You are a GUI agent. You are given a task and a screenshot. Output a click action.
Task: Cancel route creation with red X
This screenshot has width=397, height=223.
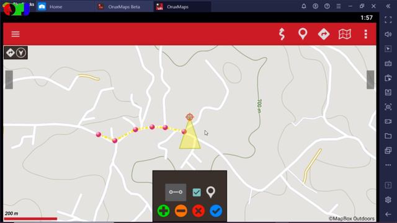click(198, 211)
